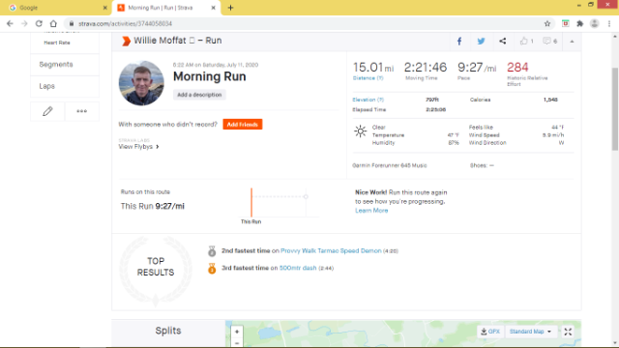Click Garmin Forerunner 645 Music text
This screenshot has width=619, height=348.
click(x=390, y=165)
